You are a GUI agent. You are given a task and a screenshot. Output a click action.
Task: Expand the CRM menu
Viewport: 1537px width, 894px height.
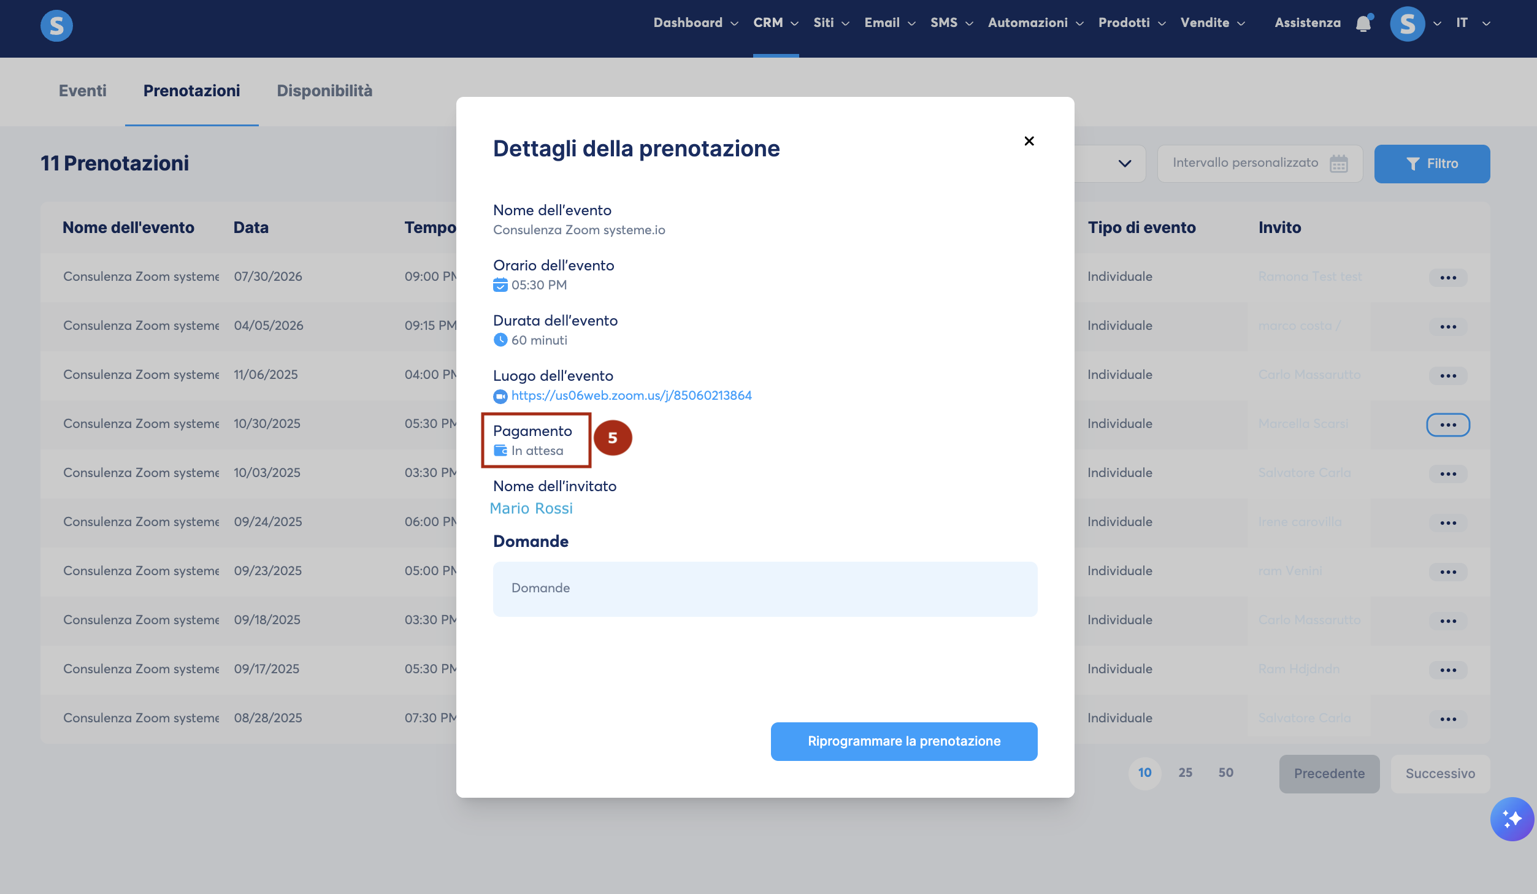[776, 23]
